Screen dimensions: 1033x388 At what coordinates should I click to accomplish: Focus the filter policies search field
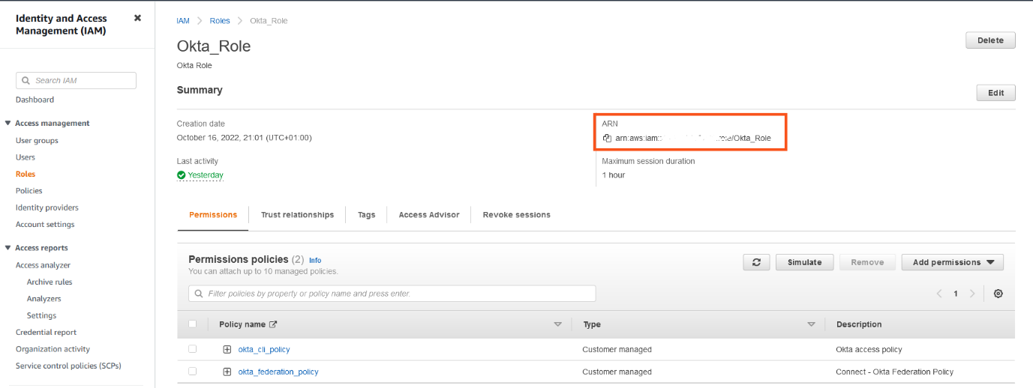(x=392, y=294)
